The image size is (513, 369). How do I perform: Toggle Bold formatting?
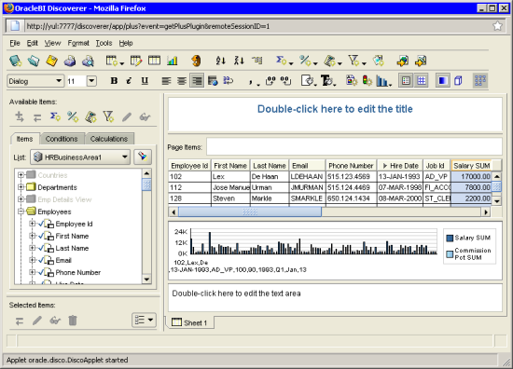[x=114, y=81]
